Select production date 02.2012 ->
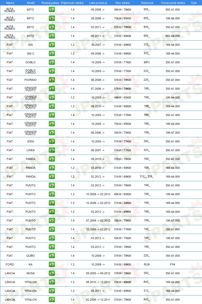 point(98,177)
